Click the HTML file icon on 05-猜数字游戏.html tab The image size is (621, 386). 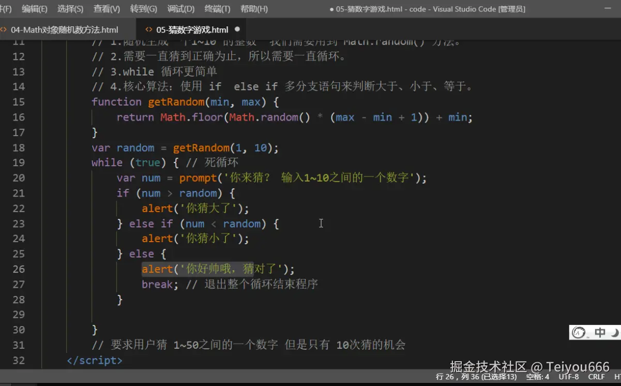click(x=149, y=29)
